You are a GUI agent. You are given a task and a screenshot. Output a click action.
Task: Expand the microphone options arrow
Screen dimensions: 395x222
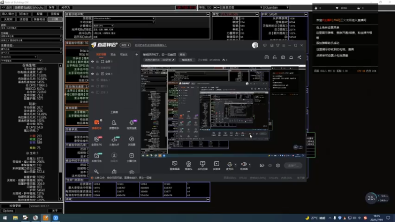236,165
